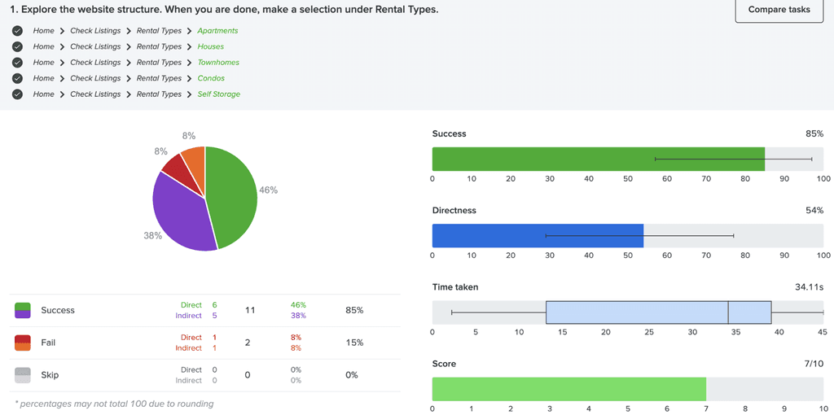Screen dimensions: 834x415
Task: Click checkmark icon beside Condos path
Action: click(18, 78)
